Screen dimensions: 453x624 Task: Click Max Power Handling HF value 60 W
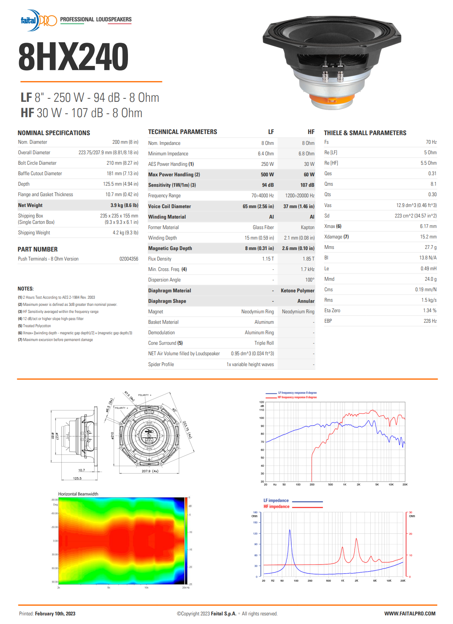pos(309,175)
